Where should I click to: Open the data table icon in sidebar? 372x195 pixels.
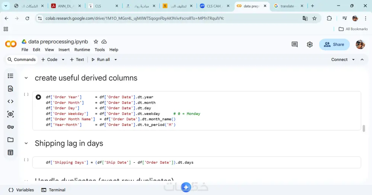(10, 153)
